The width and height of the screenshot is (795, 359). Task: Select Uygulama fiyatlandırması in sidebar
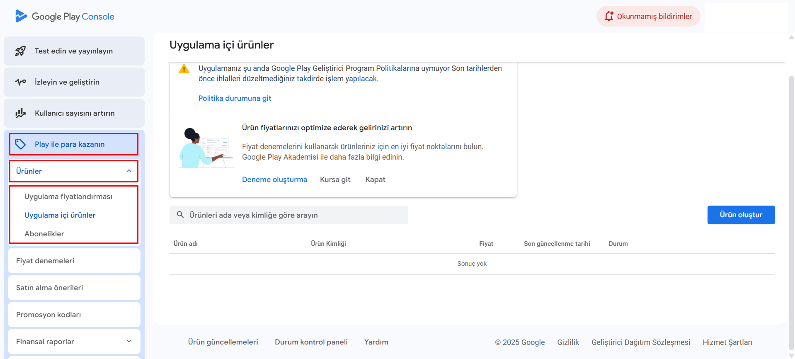pos(68,196)
